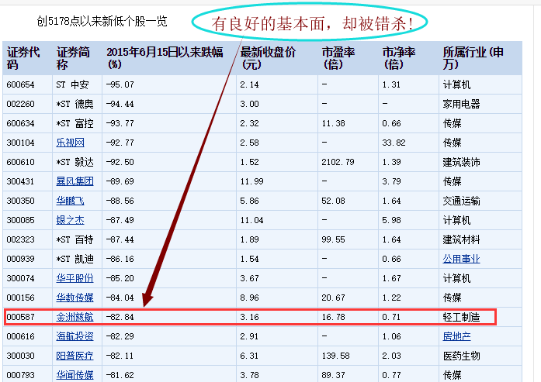The width and height of the screenshot is (541, 382).
Task: Select the decline value -95.07
Action: [120, 84]
